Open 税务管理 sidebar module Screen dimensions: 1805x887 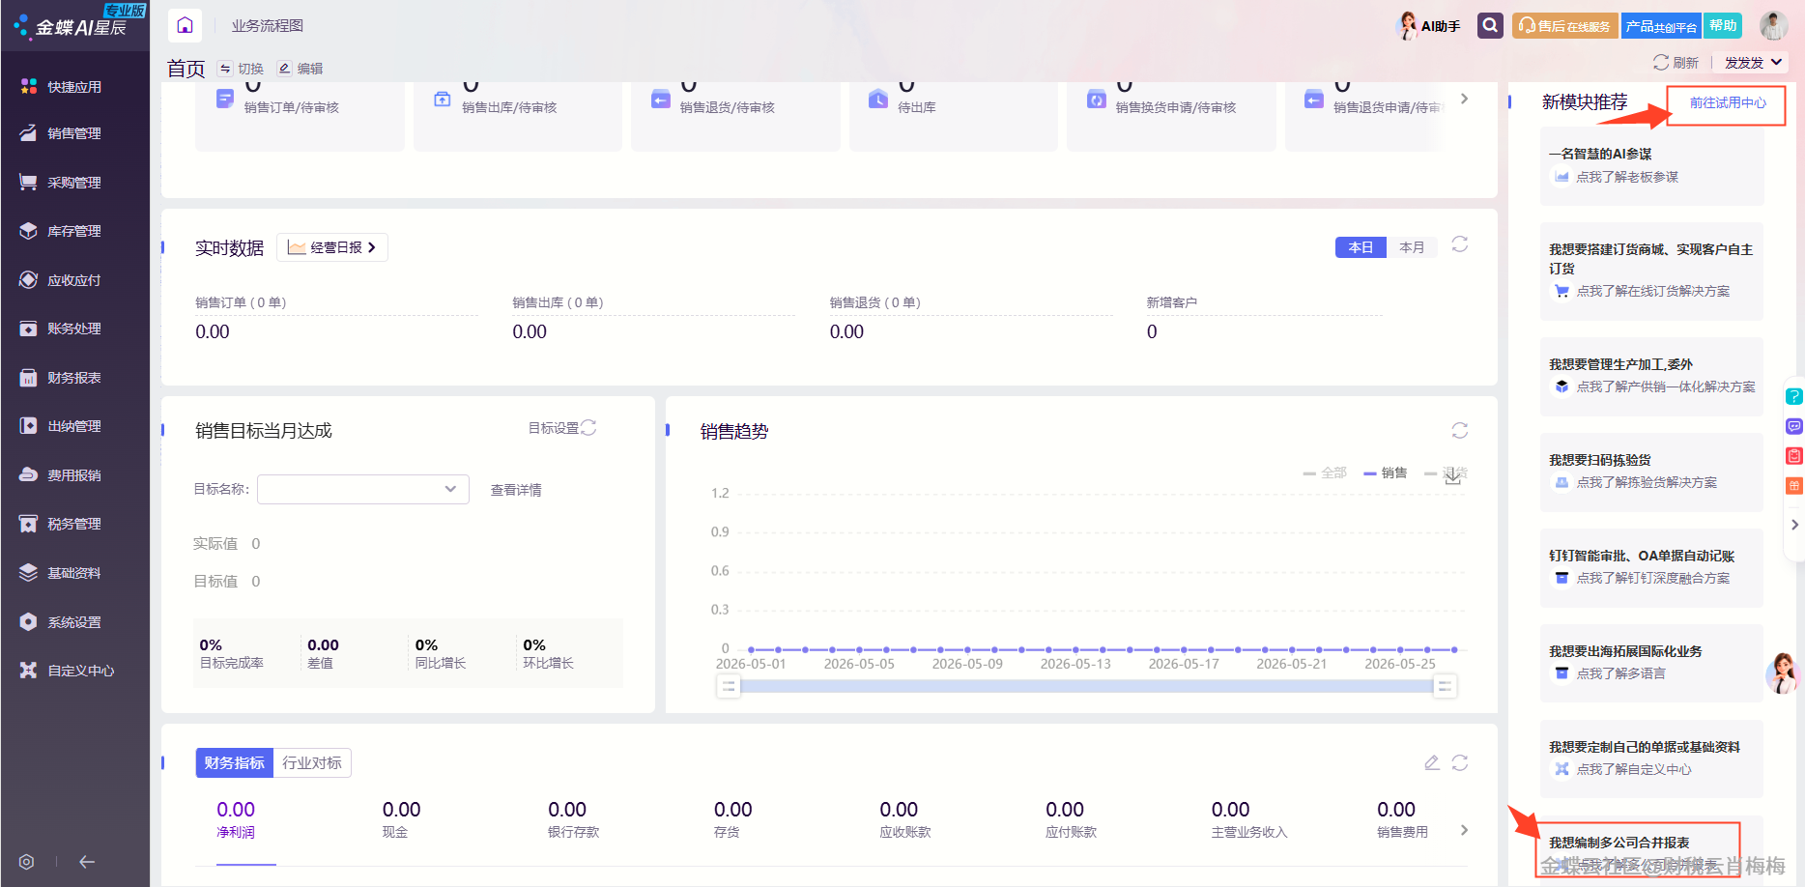[x=74, y=524]
